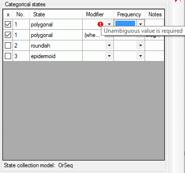The height and width of the screenshot is (173, 185).
Task: Open Frequency dropdown for epidermoid row
Action: [x=140, y=56]
